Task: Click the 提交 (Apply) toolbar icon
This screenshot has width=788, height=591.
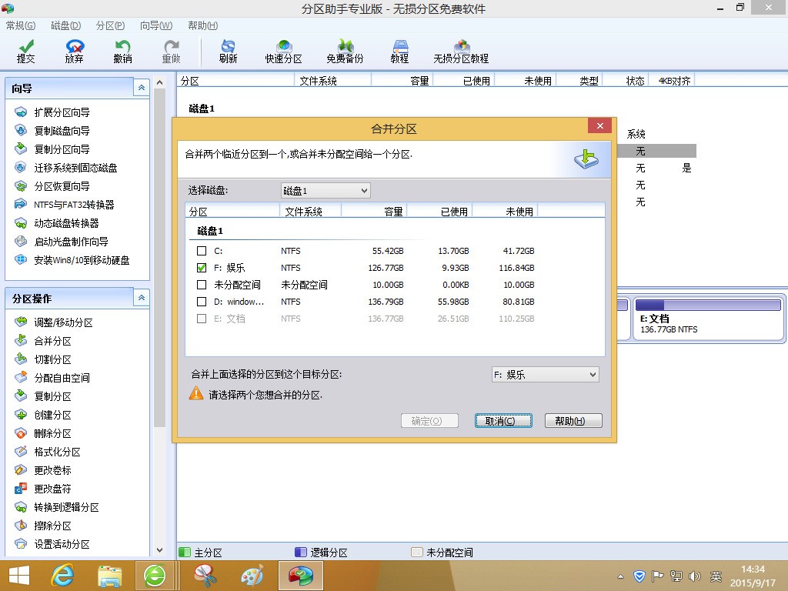Action: point(25,52)
